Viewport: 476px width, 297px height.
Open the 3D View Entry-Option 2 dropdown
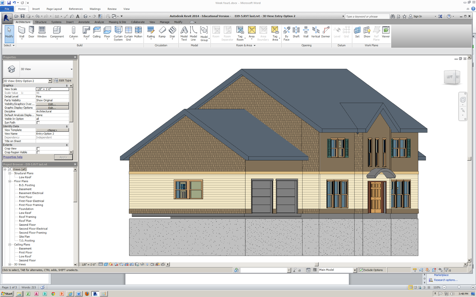[51, 80]
